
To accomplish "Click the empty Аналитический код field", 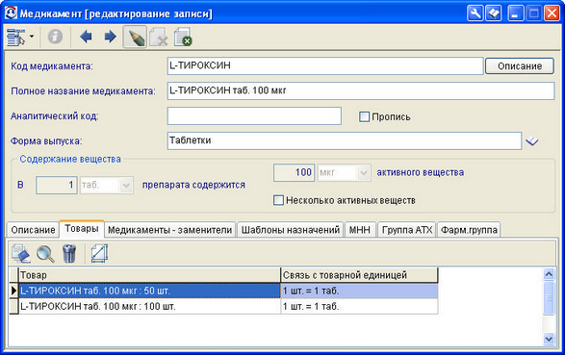I will [254, 116].
